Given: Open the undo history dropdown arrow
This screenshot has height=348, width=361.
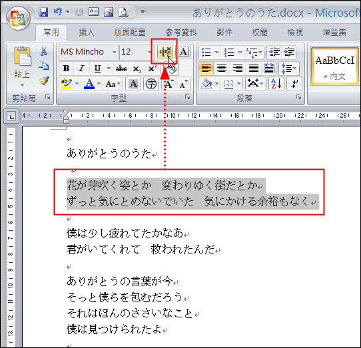Looking at the screenshot, I should pos(68,11).
